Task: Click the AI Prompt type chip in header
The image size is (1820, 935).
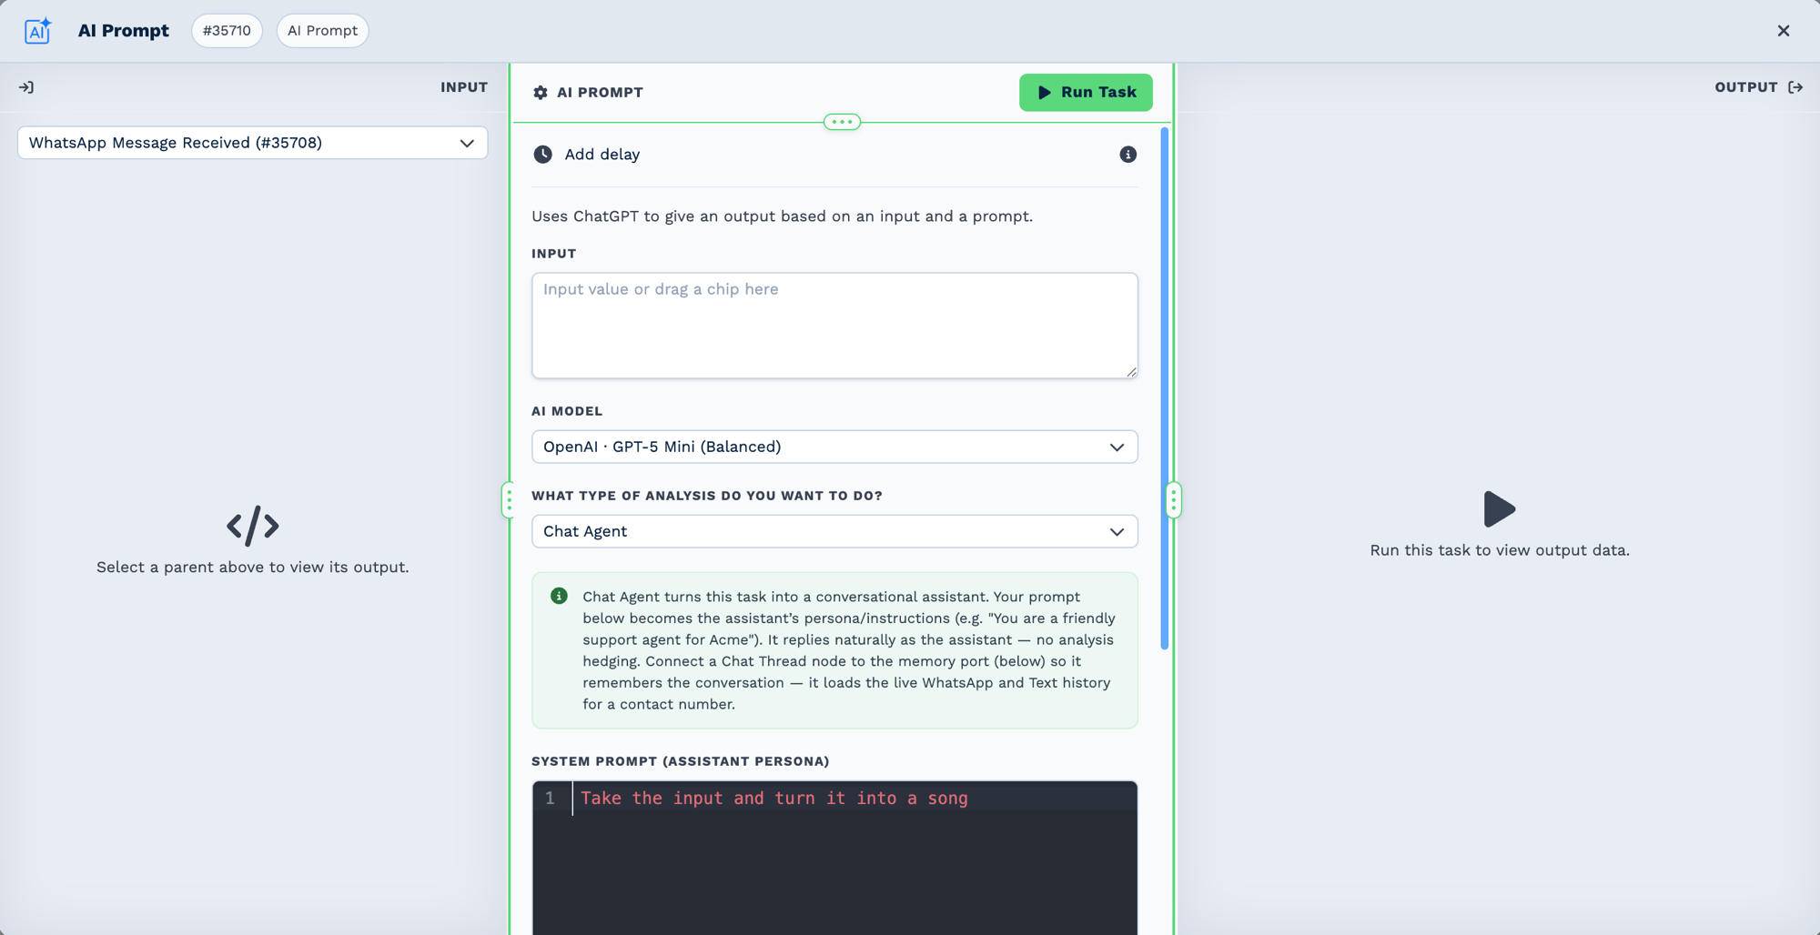Action: pos(322,31)
